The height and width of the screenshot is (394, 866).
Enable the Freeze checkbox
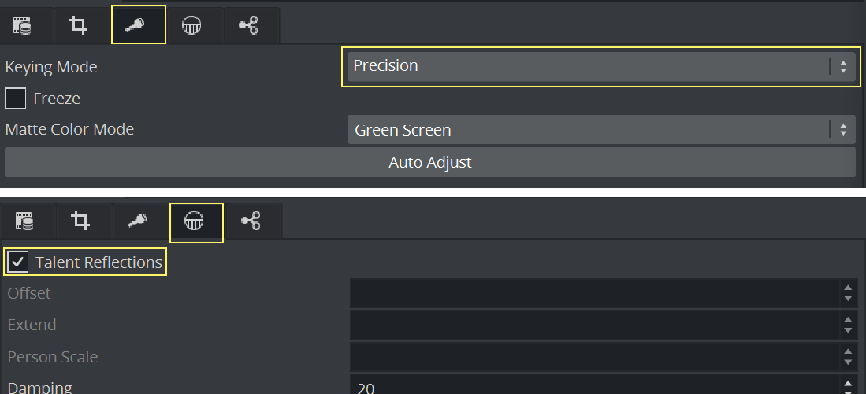(16, 98)
